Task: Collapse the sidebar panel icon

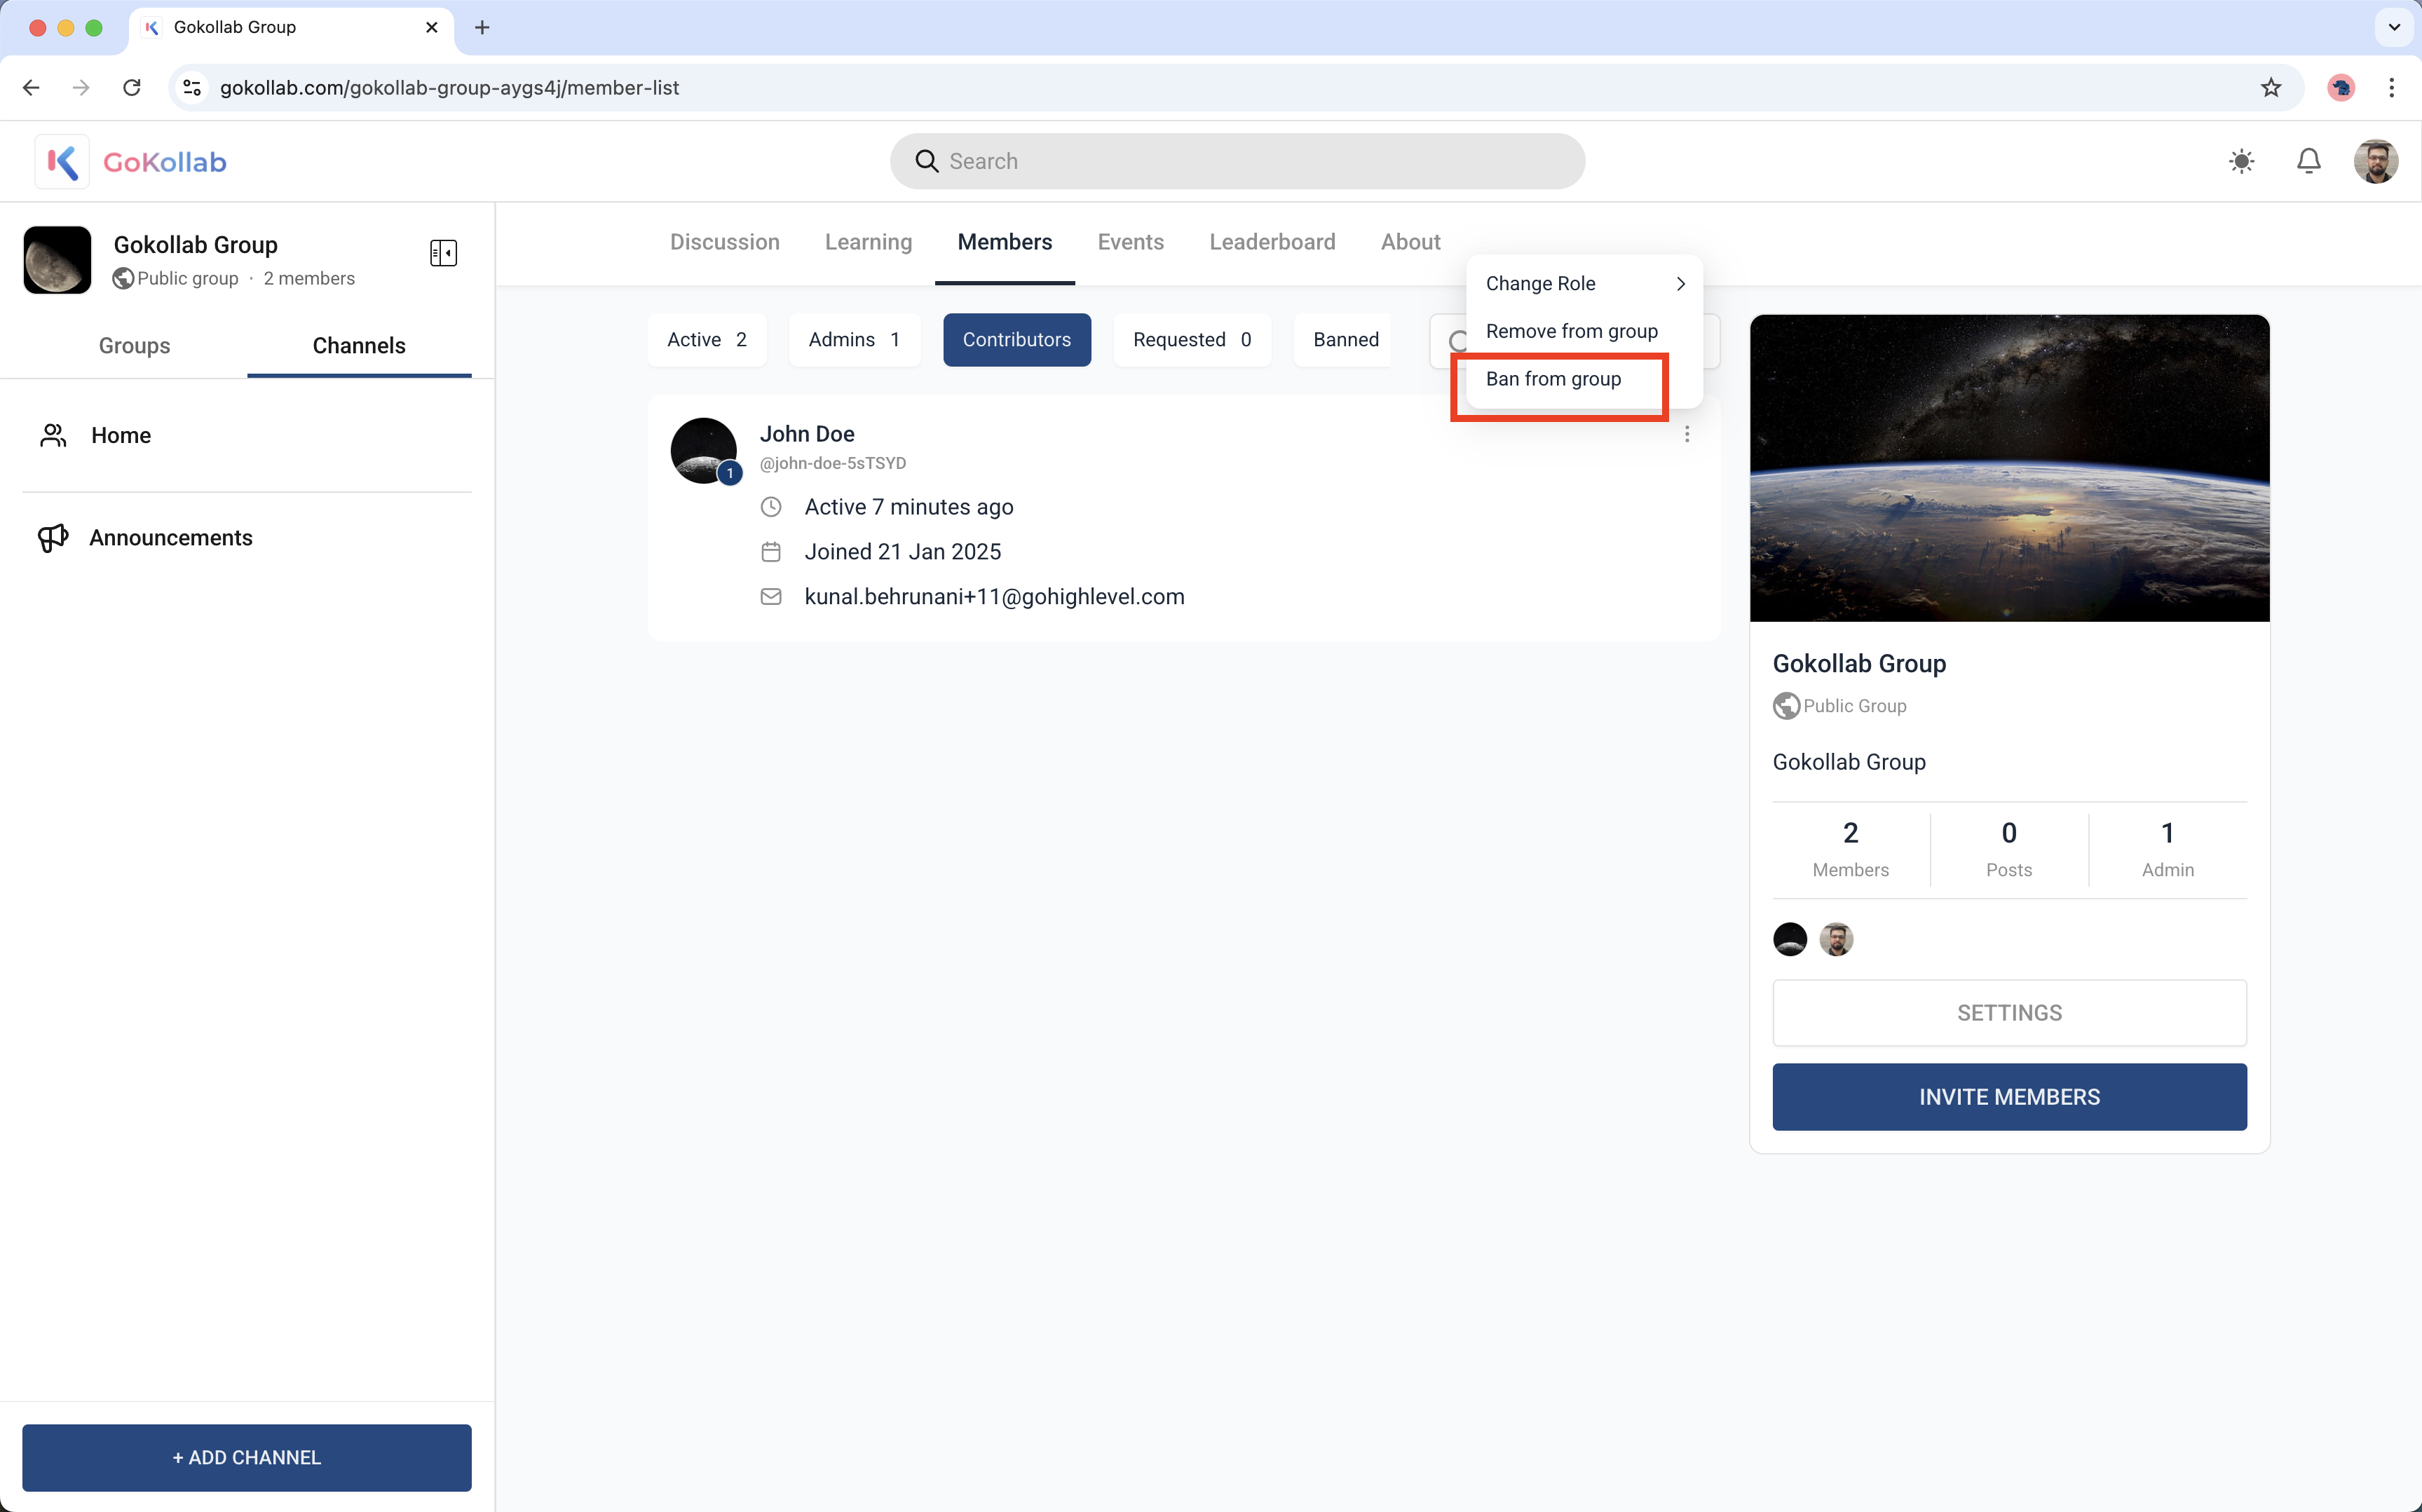Action: tap(443, 253)
